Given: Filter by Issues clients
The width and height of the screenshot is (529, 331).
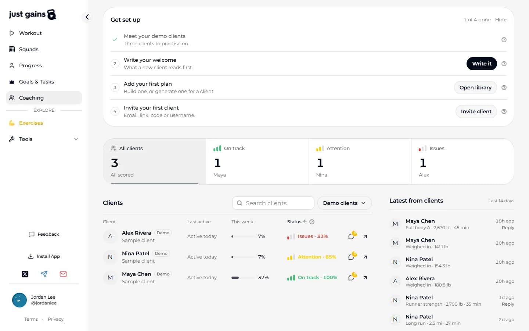Looking at the screenshot, I should (463, 161).
